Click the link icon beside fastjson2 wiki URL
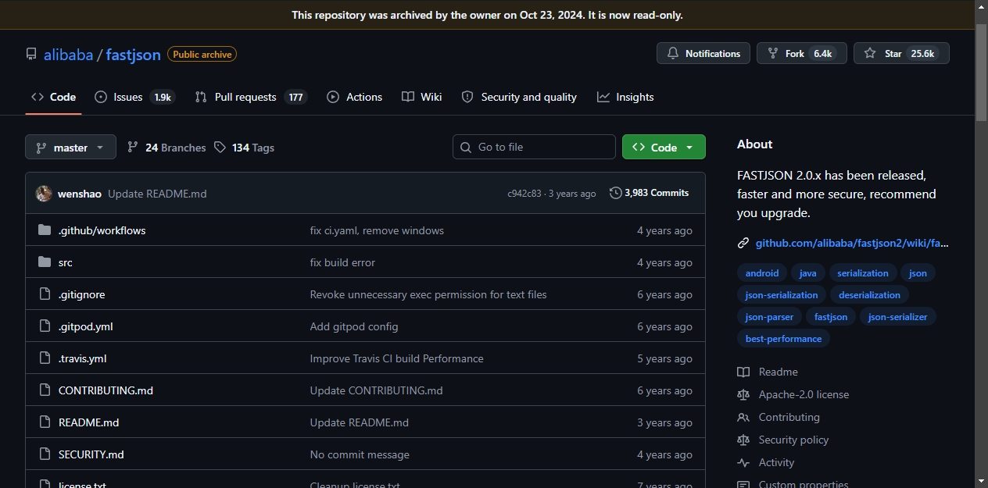Screen dimensions: 988x488 point(743,243)
